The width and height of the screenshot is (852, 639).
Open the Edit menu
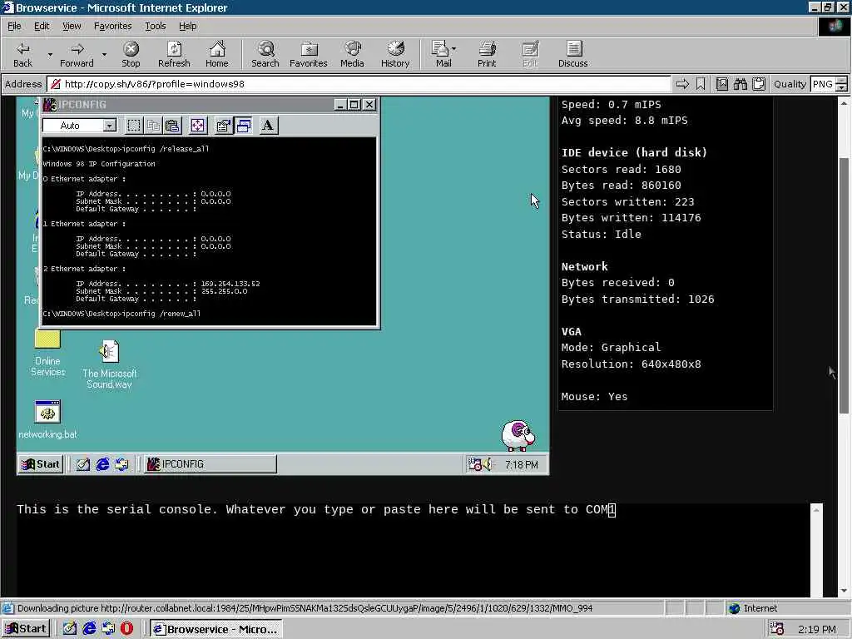point(42,26)
